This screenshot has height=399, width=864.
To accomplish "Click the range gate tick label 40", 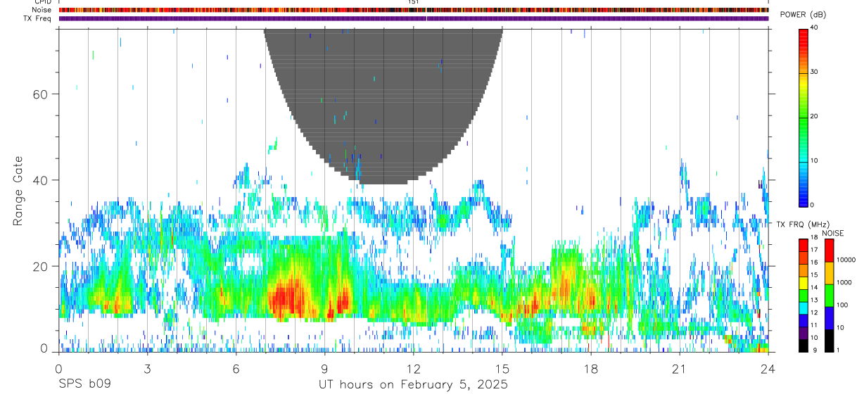I will click(x=40, y=180).
